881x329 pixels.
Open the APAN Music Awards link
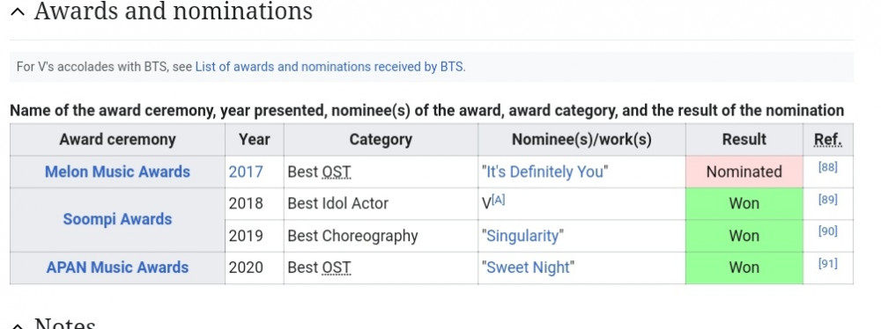(117, 267)
